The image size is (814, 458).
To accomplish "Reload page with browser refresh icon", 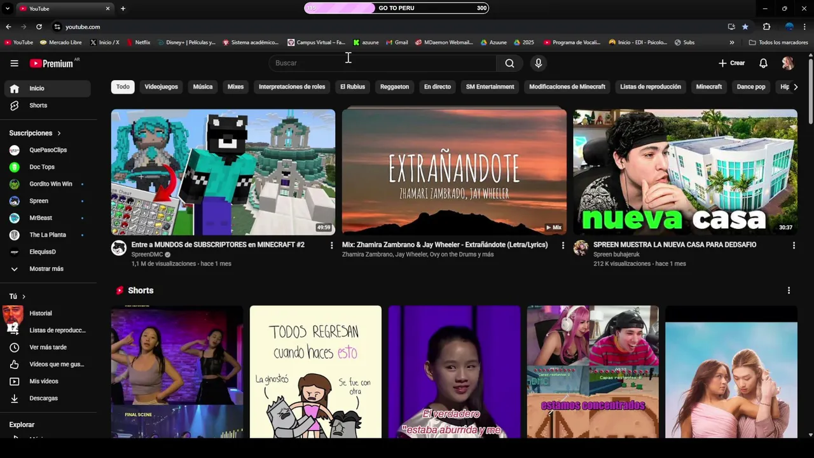I will 39,27.
